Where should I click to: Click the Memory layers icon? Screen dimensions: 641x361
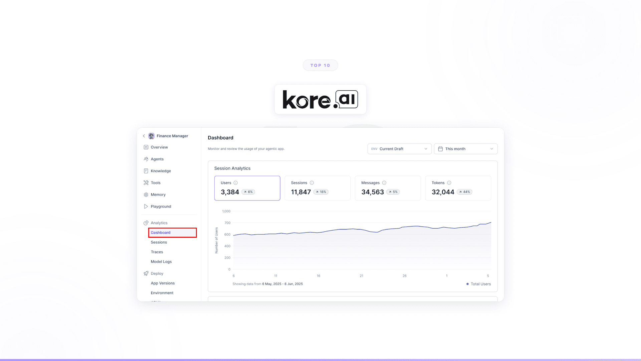(x=146, y=195)
